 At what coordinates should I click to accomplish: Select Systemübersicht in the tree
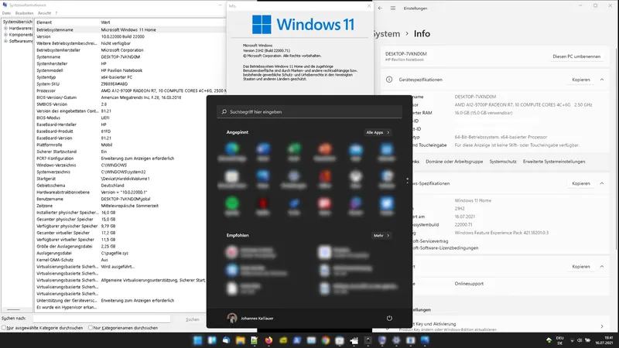[17, 22]
